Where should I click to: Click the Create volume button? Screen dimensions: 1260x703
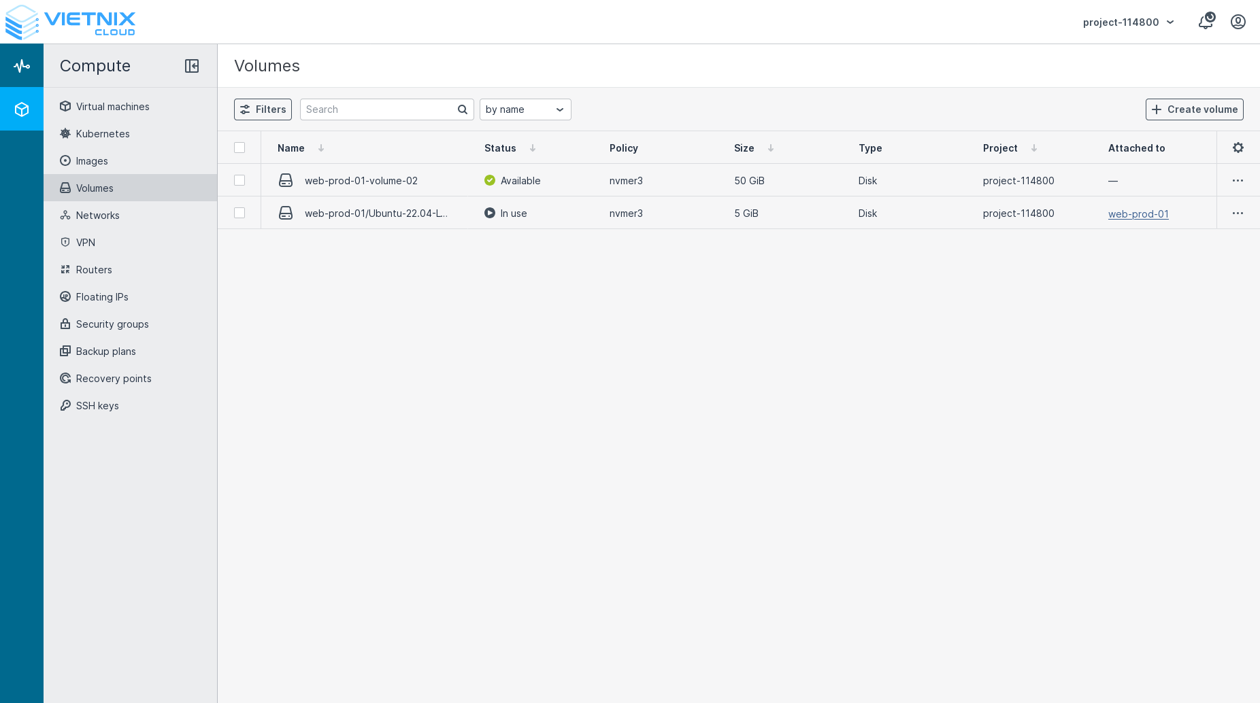click(1194, 109)
